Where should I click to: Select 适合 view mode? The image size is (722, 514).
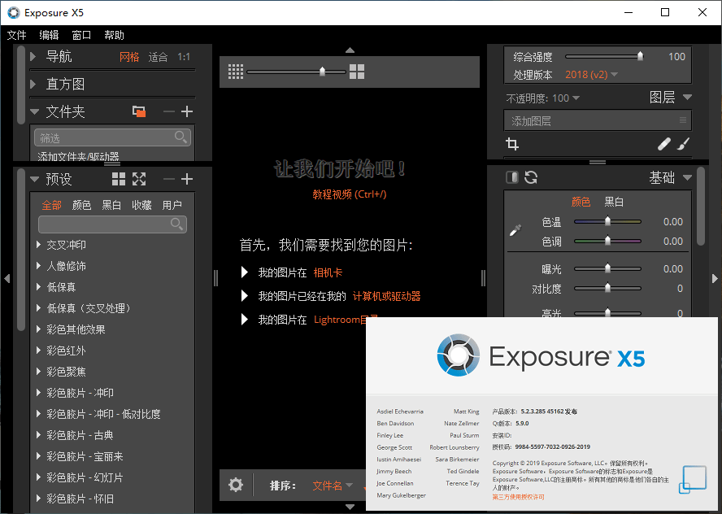click(158, 57)
